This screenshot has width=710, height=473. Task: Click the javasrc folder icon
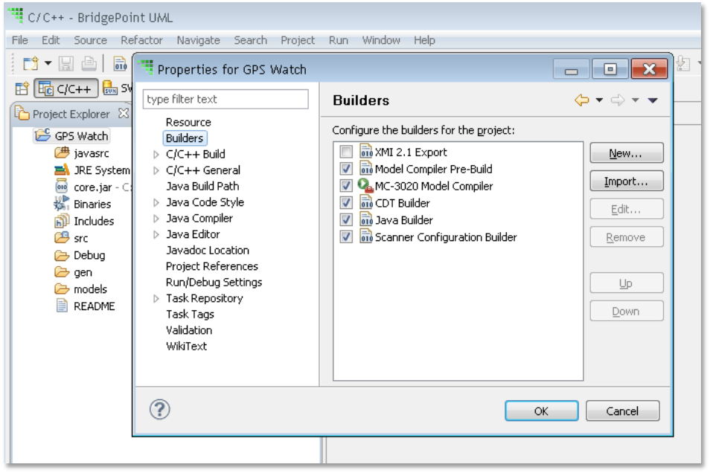pos(62,153)
